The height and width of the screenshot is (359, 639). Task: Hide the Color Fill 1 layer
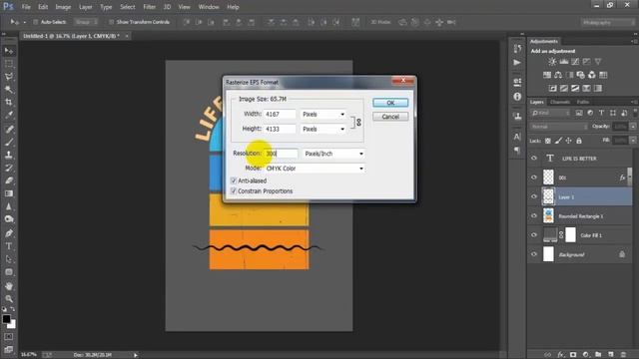tap(534, 235)
